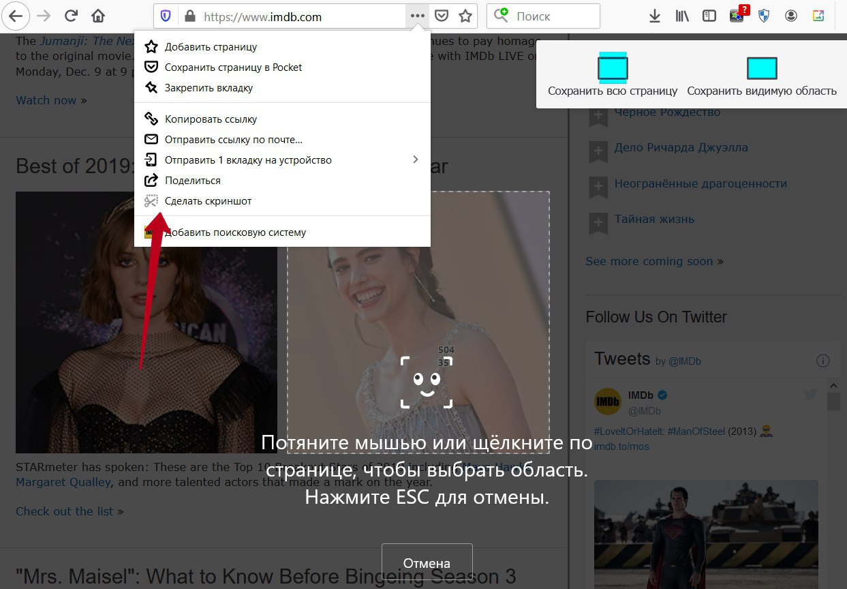The height and width of the screenshot is (589, 847).
Task: Add Чёрное Рождество to watchlist ribbon
Action: pyautogui.click(x=598, y=116)
